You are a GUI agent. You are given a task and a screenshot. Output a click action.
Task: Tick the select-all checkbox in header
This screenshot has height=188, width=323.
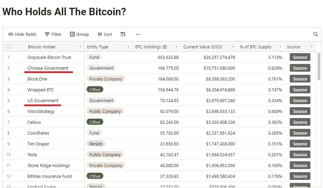tap(8, 46)
